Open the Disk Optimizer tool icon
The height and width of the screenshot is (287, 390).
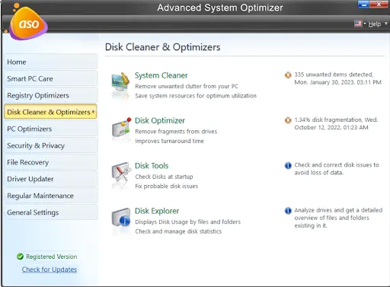(x=121, y=127)
